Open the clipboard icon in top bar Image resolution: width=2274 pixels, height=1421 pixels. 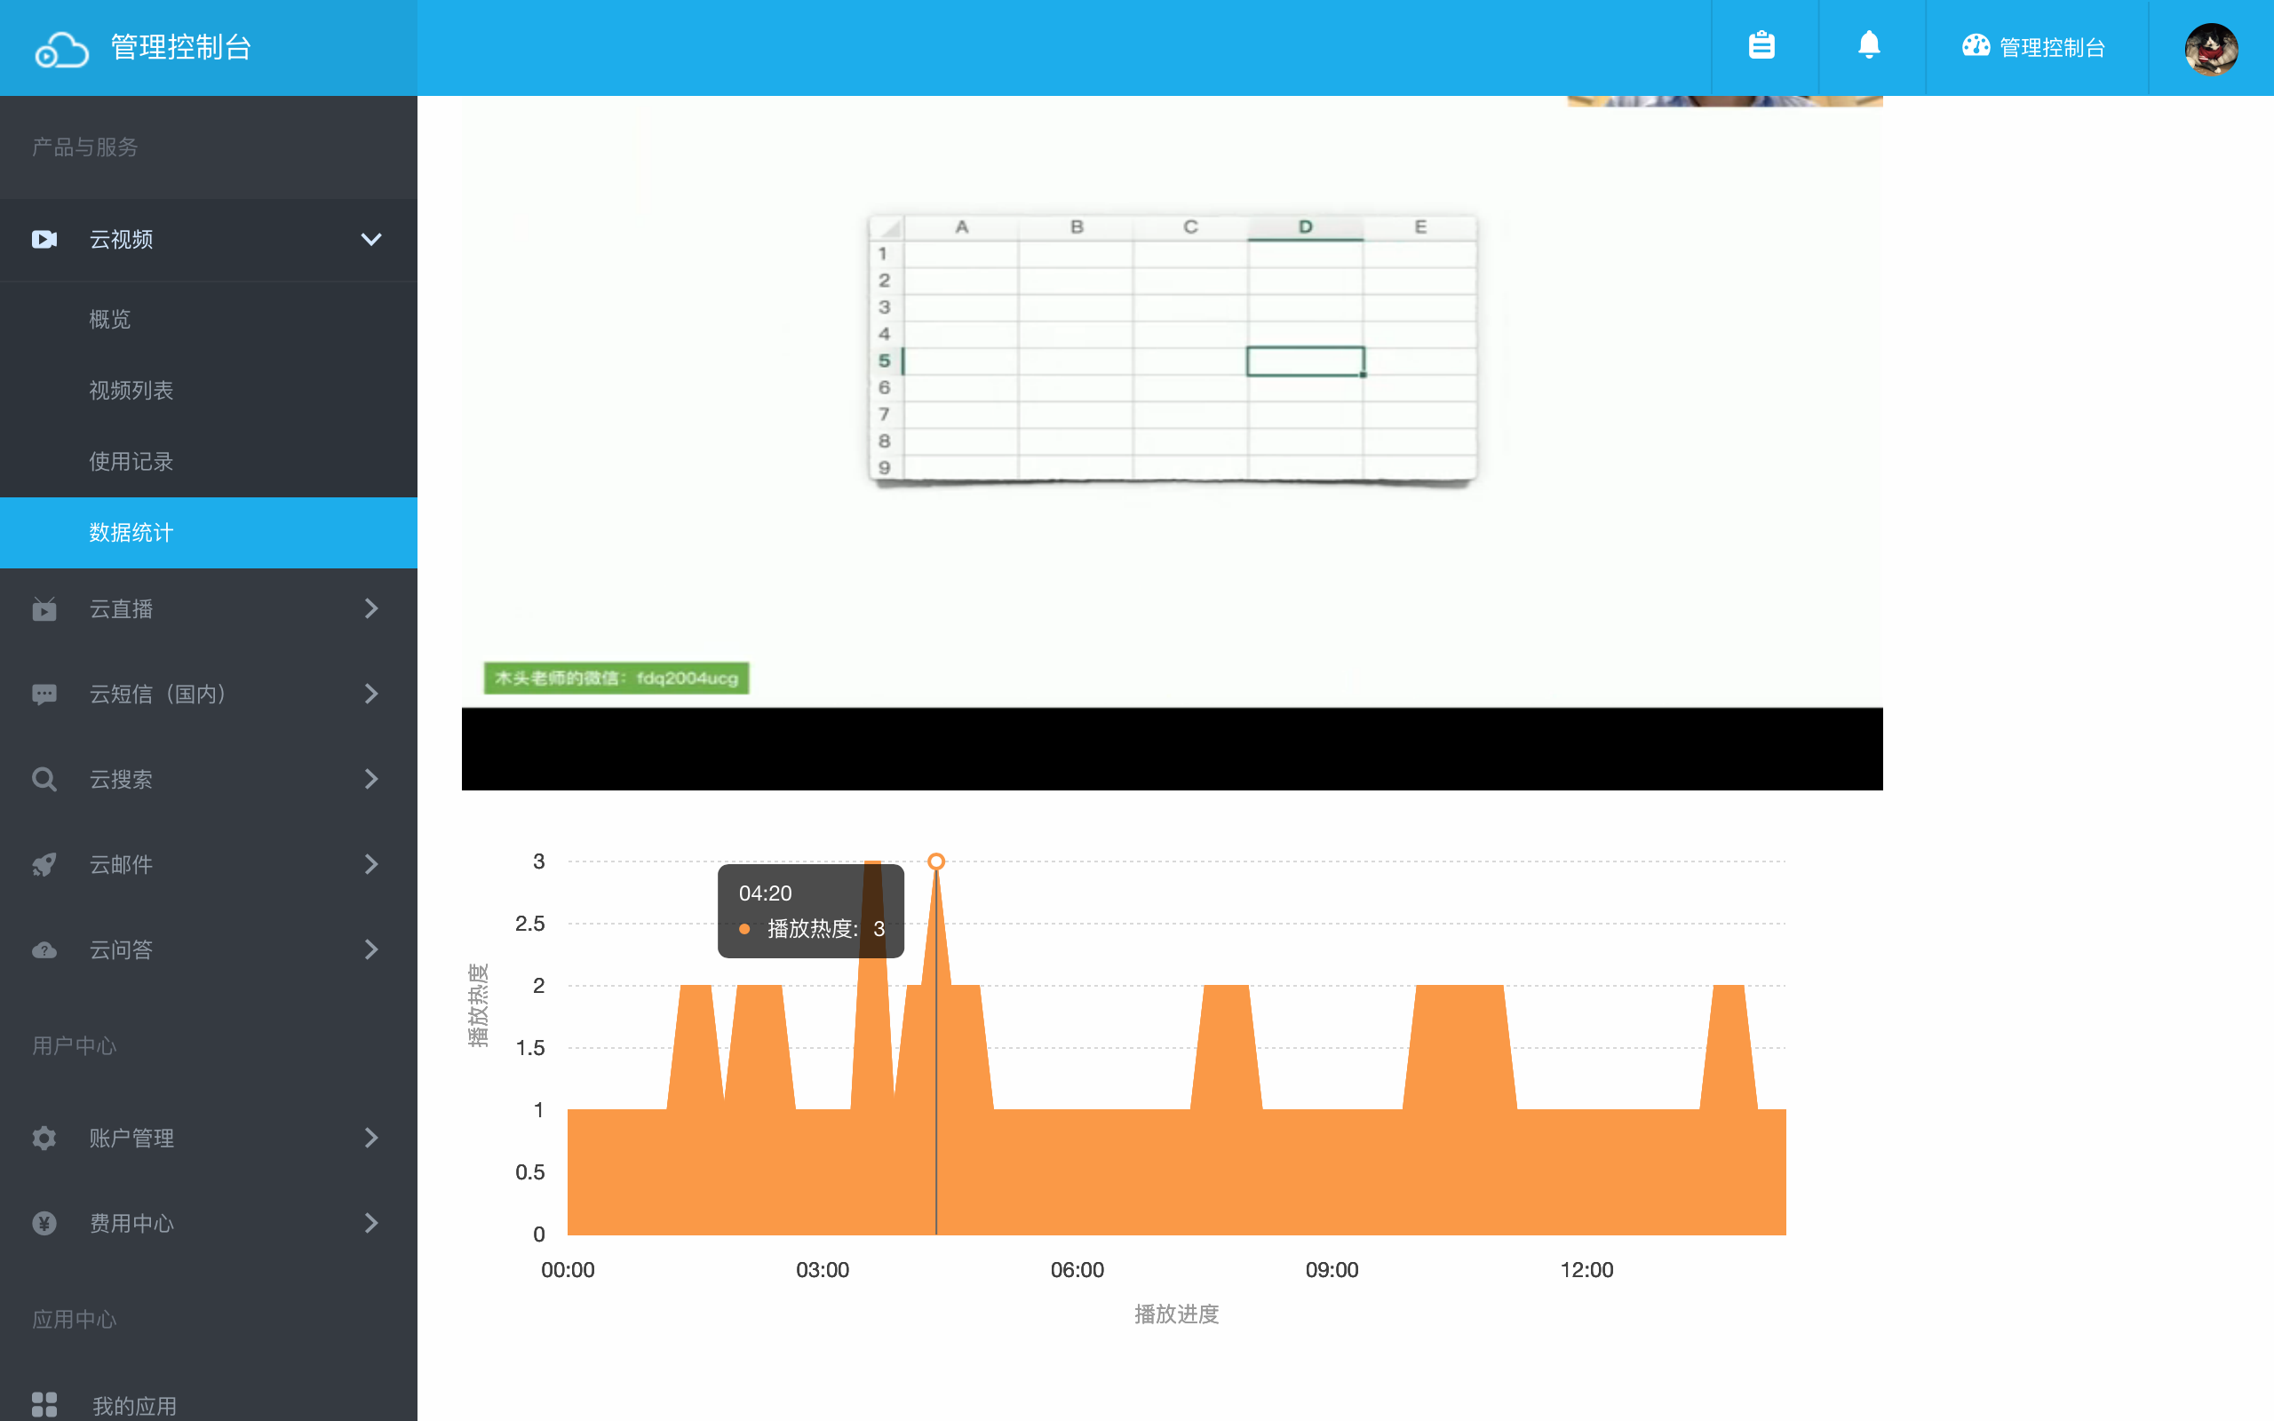[x=1761, y=45]
